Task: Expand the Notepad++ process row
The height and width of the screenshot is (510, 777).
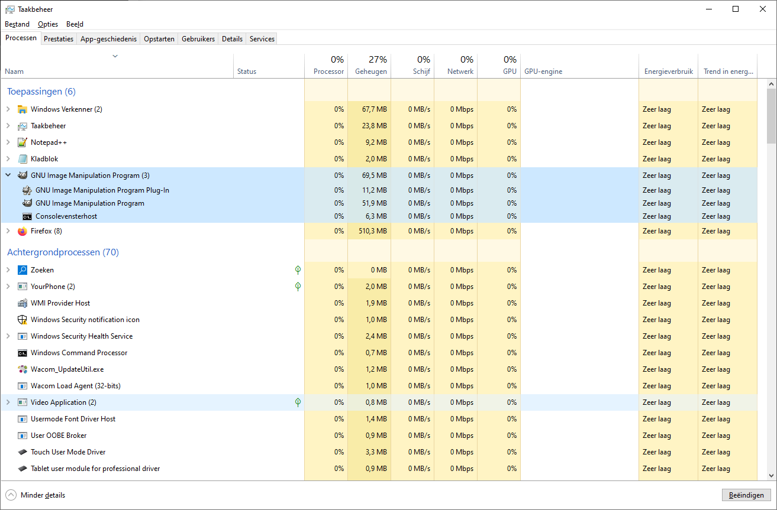Action: (x=8, y=142)
